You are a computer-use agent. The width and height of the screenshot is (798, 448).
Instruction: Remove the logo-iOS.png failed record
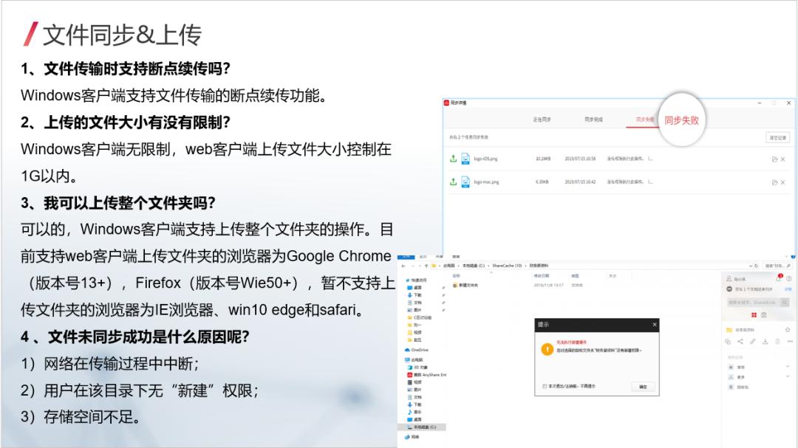pos(782,159)
